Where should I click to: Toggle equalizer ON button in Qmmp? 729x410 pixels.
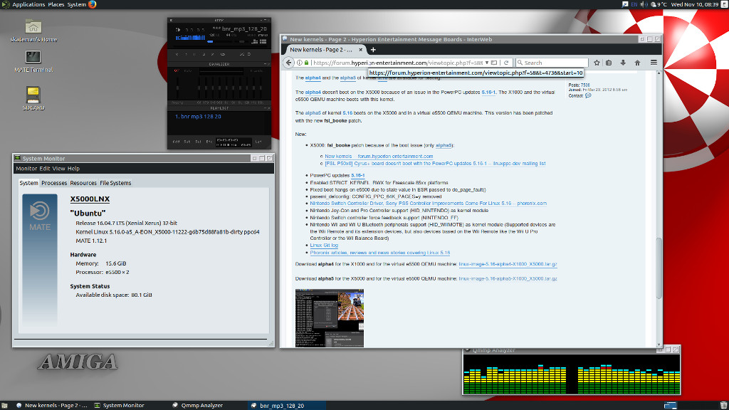click(x=177, y=70)
